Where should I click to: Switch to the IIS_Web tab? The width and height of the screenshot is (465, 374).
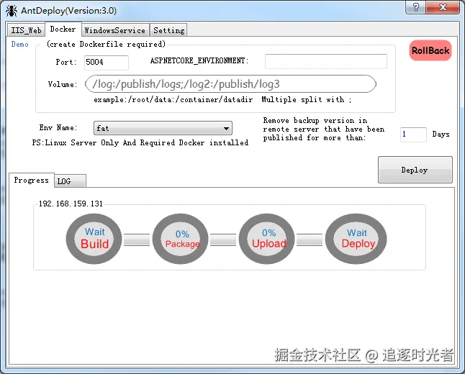point(26,30)
